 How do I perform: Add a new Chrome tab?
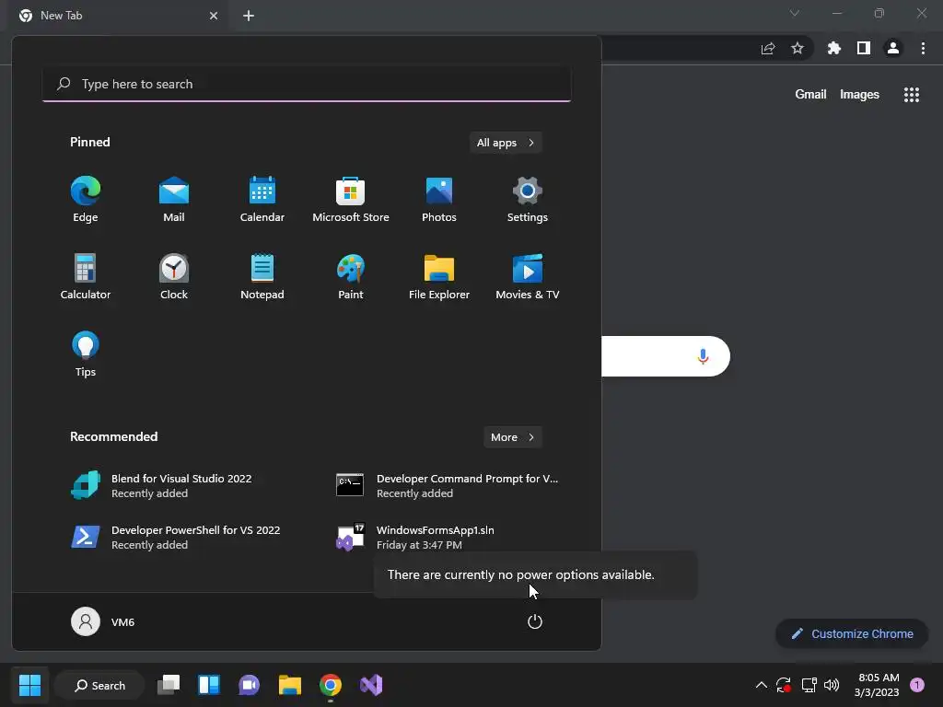pos(249,16)
